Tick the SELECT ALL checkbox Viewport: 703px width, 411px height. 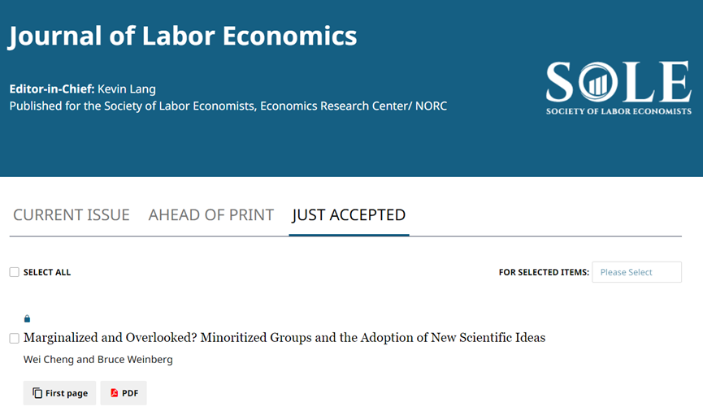[x=14, y=272]
